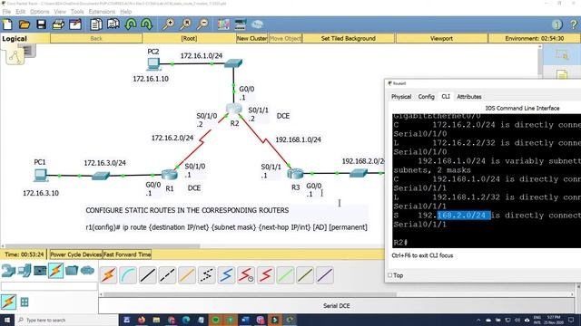Create a new file with the New icon
This screenshot has height=326, width=581.
coord(7,24)
